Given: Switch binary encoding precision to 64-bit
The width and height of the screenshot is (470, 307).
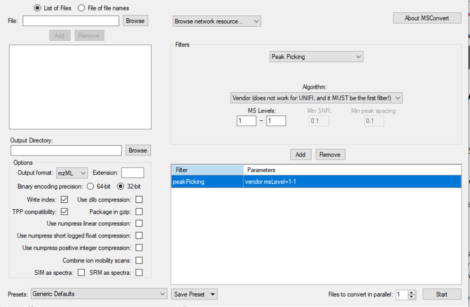Looking at the screenshot, I should tap(91, 186).
